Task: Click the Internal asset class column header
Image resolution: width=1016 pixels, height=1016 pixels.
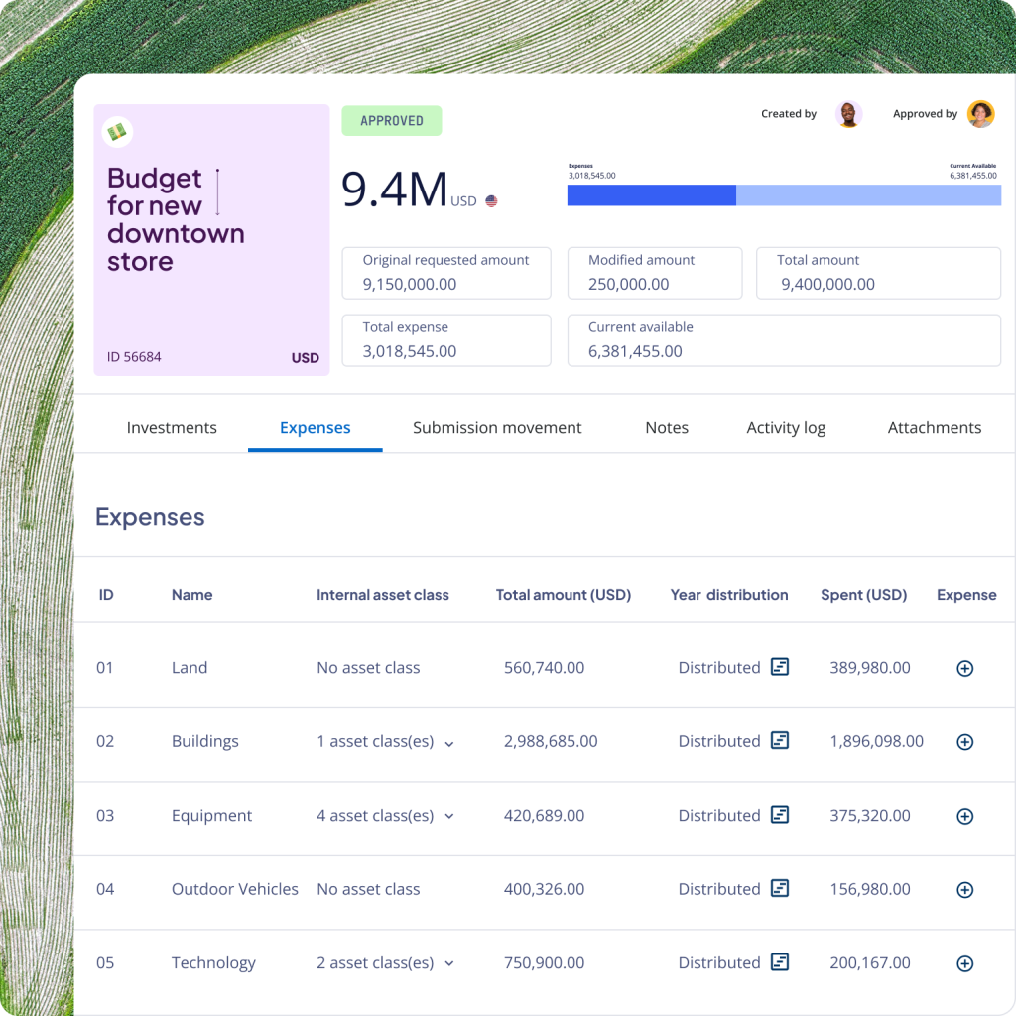Action: pyautogui.click(x=382, y=595)
